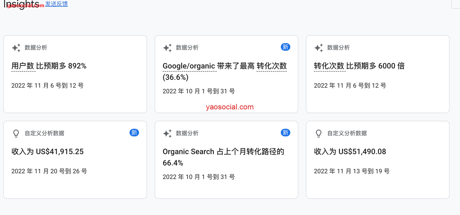The image size is (460, 215).
Task: Click the sparkle icon on the 6000 倍 card
Action: click(x=319, y=48)
